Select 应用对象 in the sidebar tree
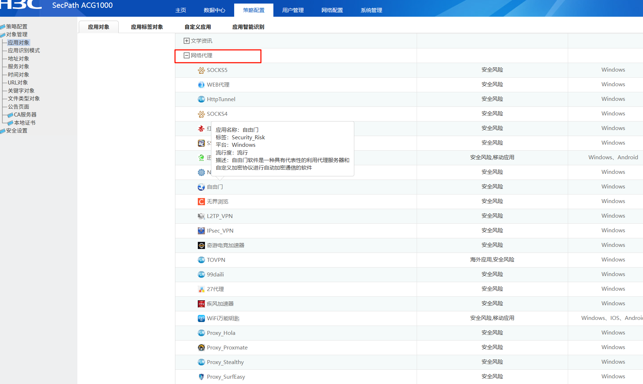 tap(19, 43)
